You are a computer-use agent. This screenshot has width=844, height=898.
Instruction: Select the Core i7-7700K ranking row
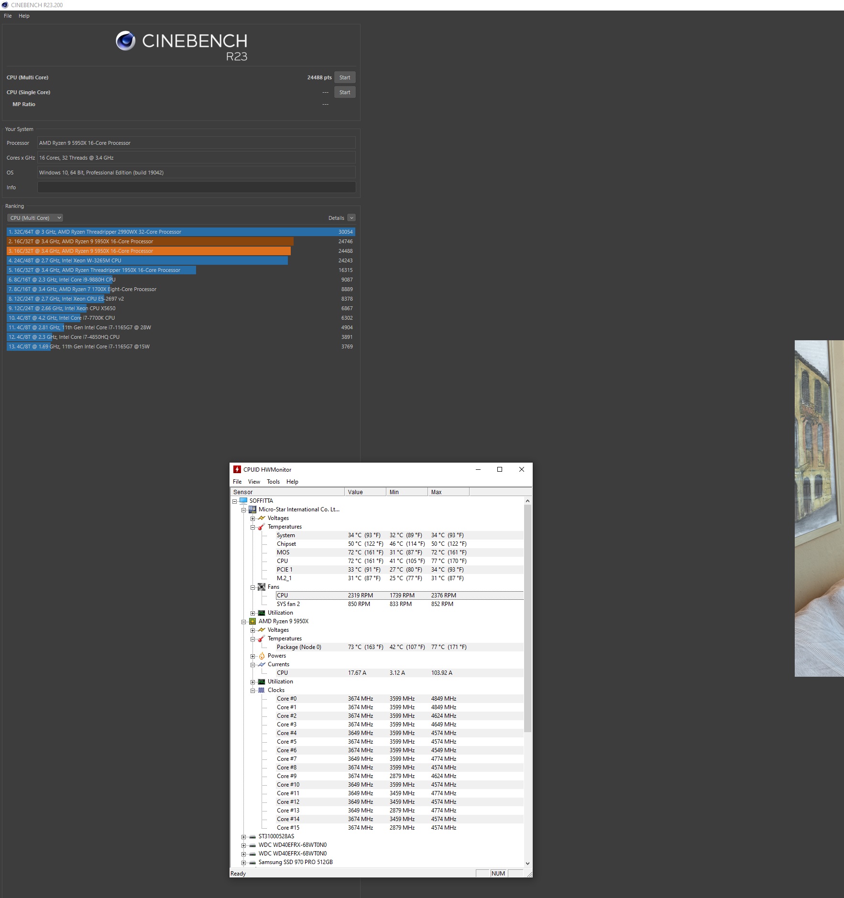pyautogui.click(x=181, y=318)
